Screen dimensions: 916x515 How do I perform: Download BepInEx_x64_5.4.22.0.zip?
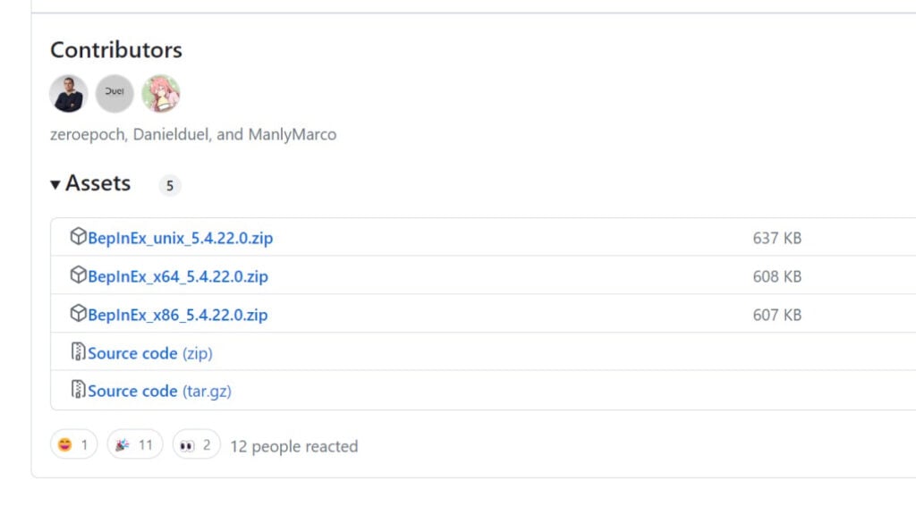tap(177, 277)
